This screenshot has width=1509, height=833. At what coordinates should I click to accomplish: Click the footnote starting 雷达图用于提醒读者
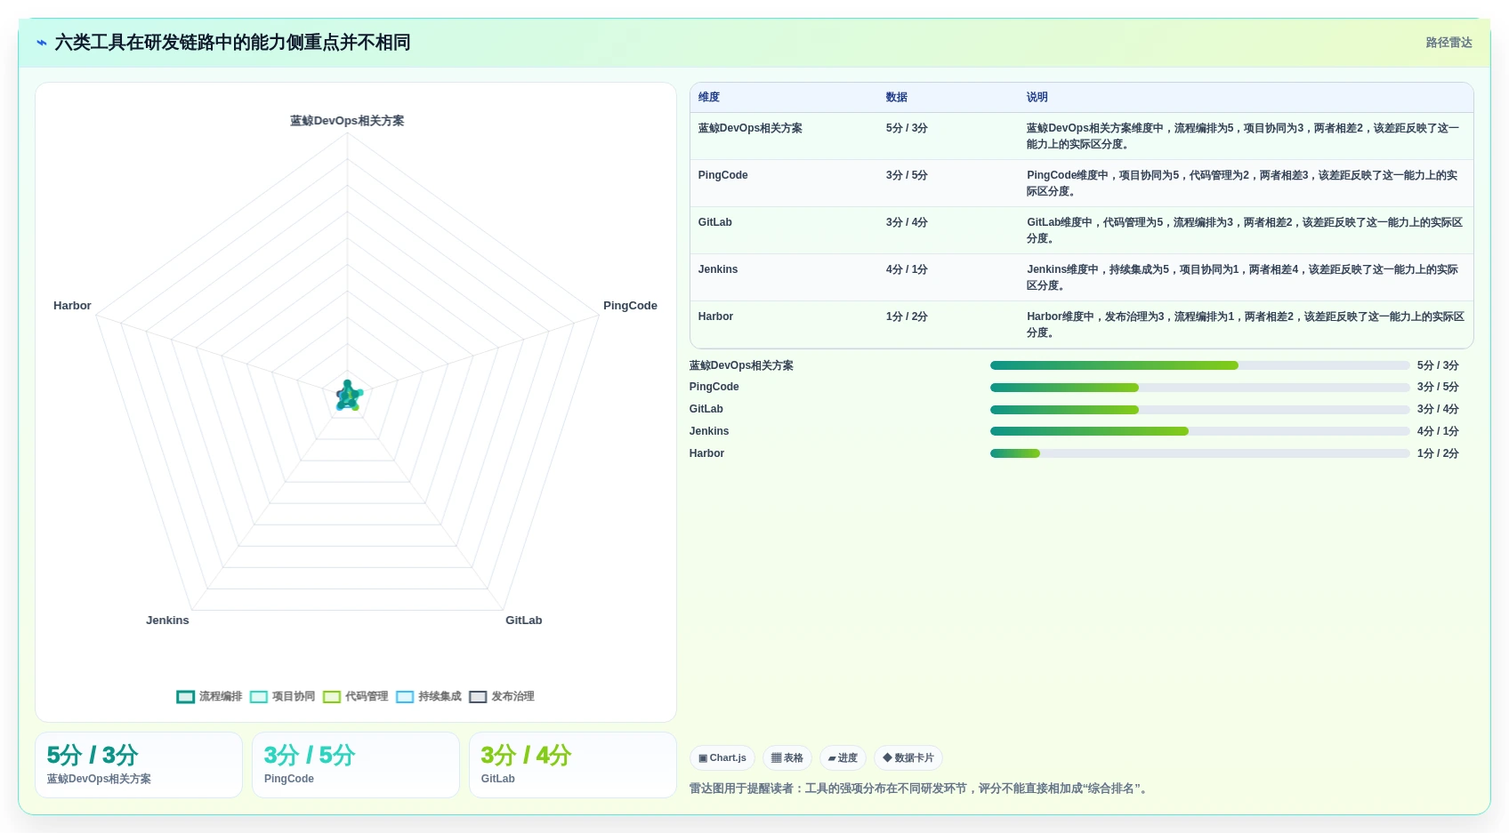point(920,789)
